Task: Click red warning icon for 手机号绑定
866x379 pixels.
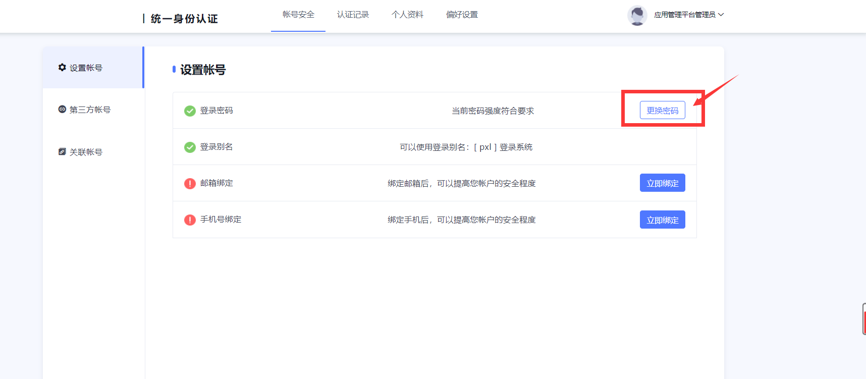Action: click(x=190, y=220)
